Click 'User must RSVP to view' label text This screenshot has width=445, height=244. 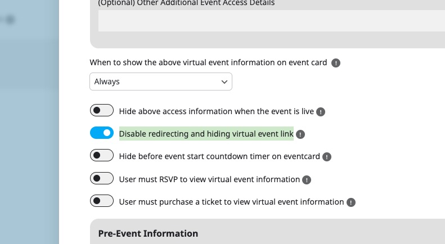pyautogui.click(x=209, y=179)
